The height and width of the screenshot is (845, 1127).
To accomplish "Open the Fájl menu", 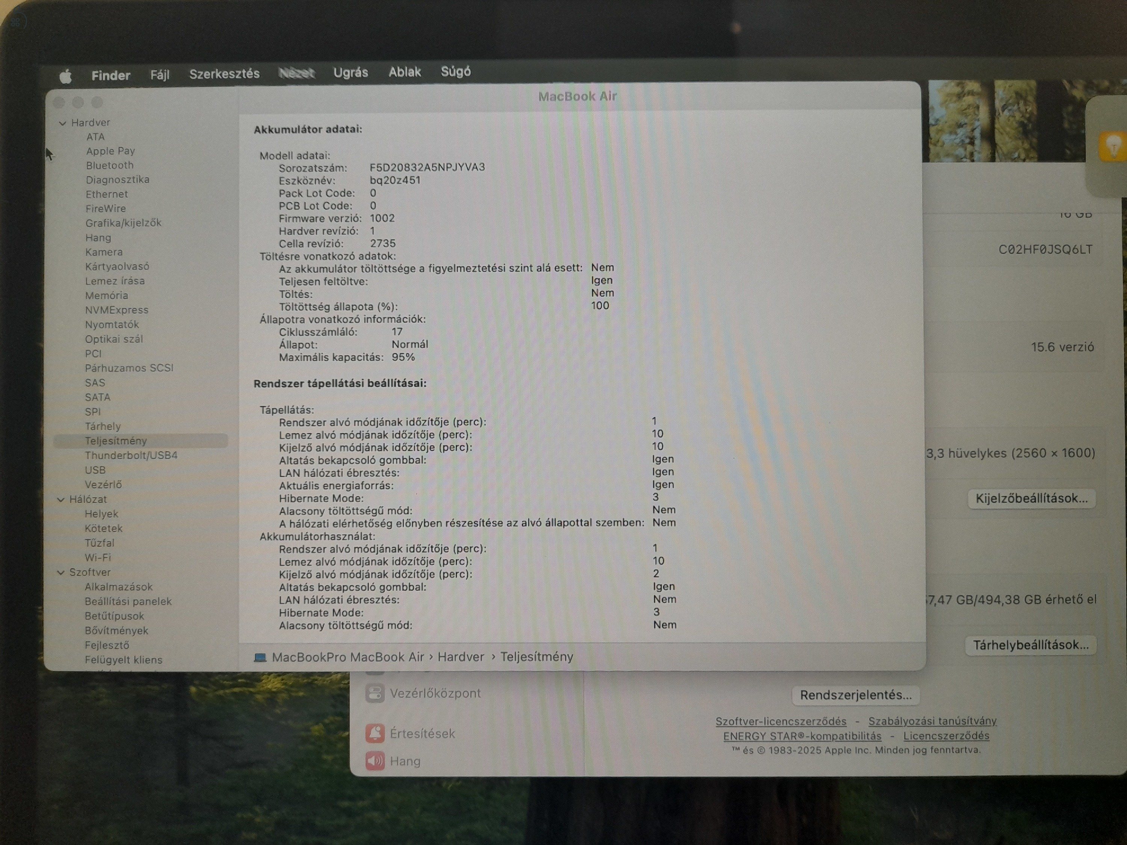I will (160, 75).
